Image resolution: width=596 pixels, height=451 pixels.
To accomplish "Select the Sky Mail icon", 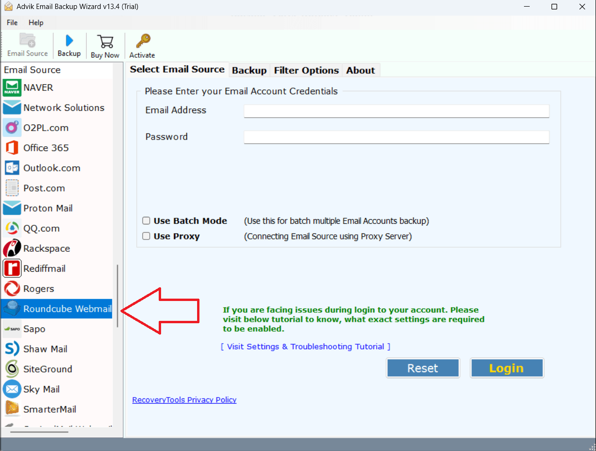I will point(12,389).
